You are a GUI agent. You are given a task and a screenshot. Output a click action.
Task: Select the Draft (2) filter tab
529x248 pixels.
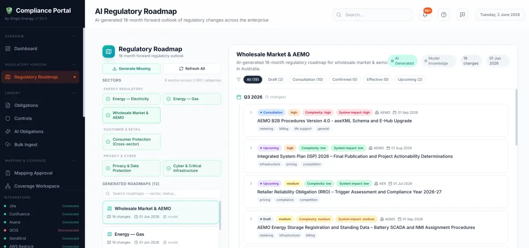click(x=276, y=80)
